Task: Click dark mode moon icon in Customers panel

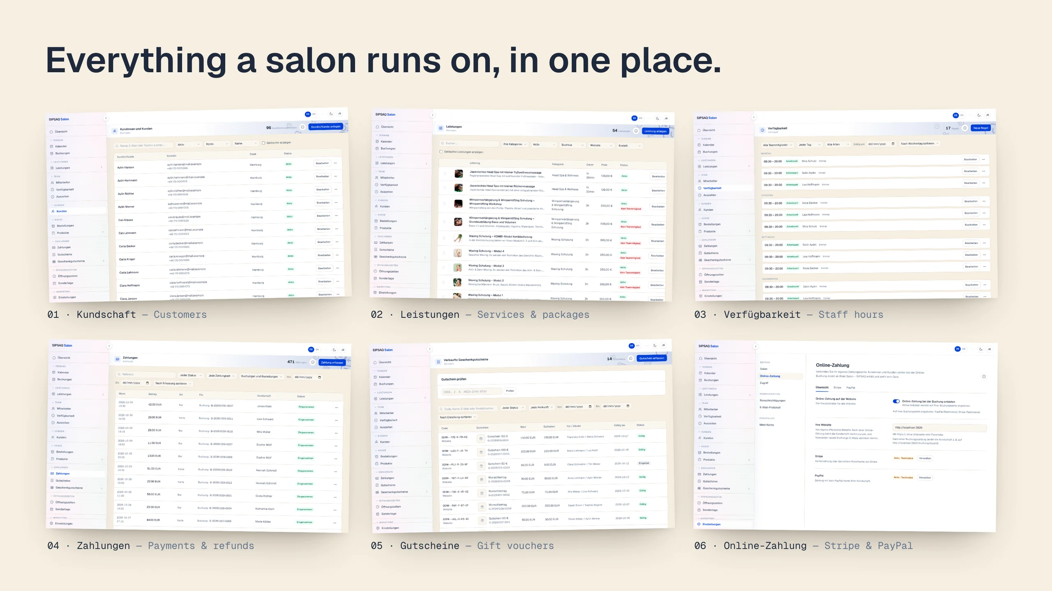Action: point(331,114)
